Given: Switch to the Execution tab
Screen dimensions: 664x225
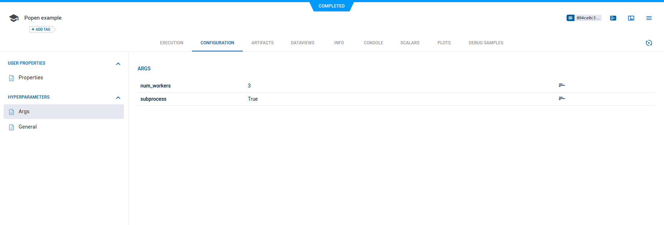Looking at the screenshot, I should click(x=172, y=43).
